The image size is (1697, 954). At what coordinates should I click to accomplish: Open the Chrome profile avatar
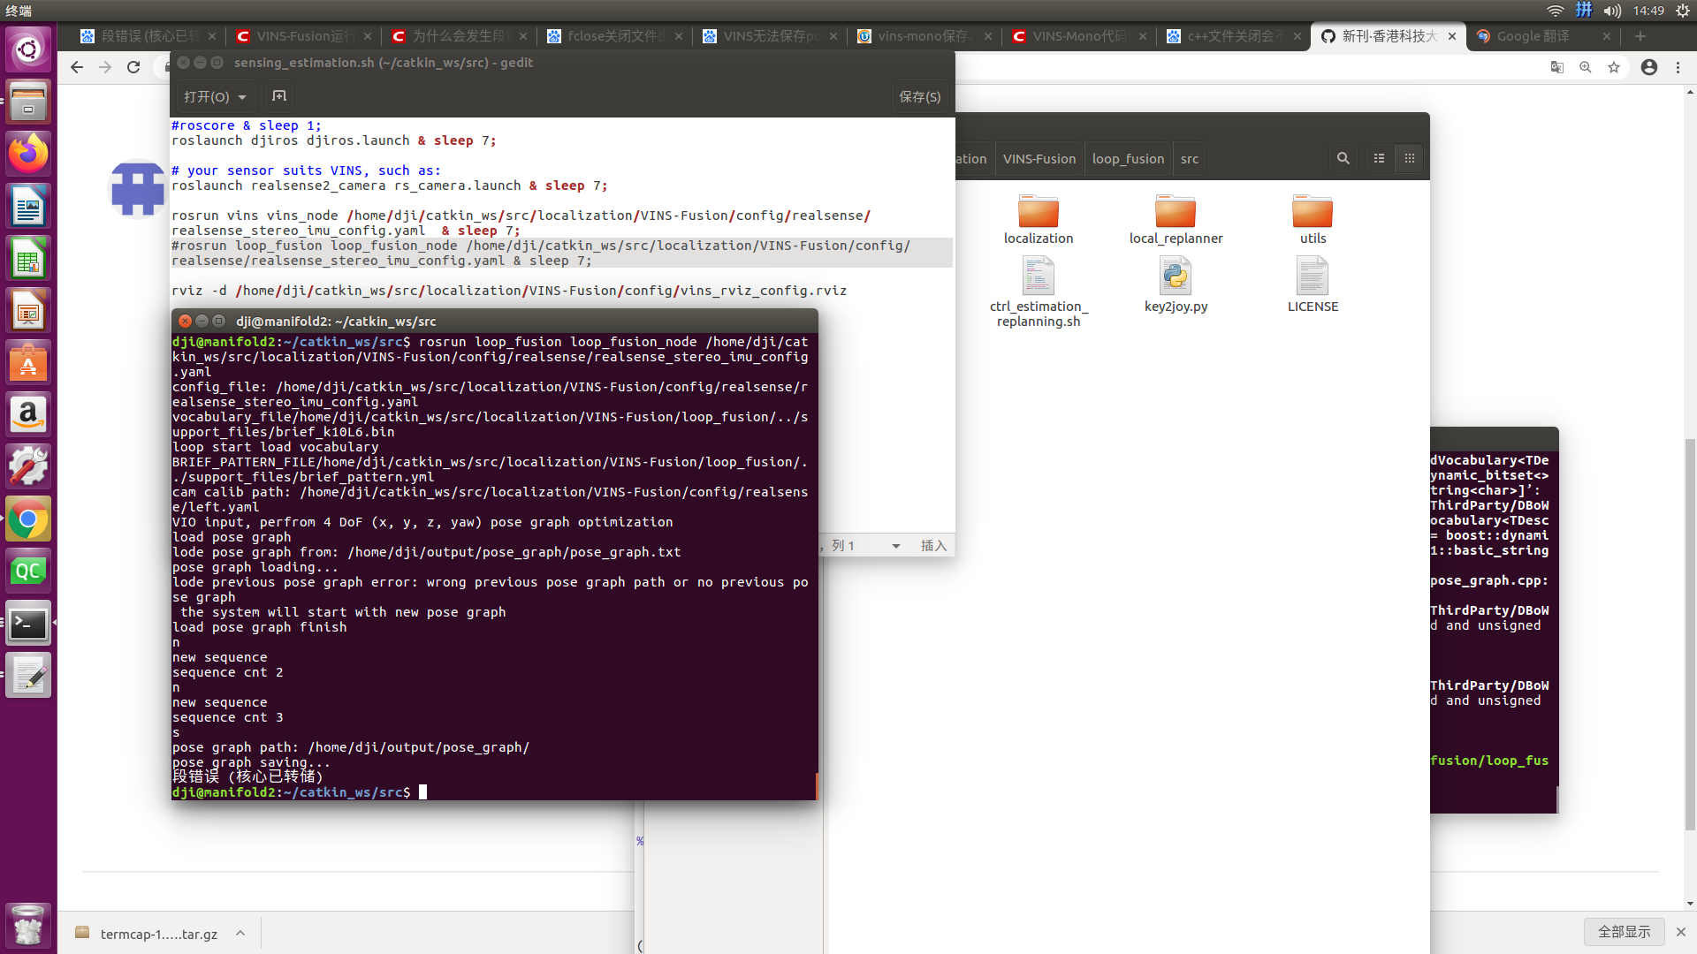(1648, 66)
